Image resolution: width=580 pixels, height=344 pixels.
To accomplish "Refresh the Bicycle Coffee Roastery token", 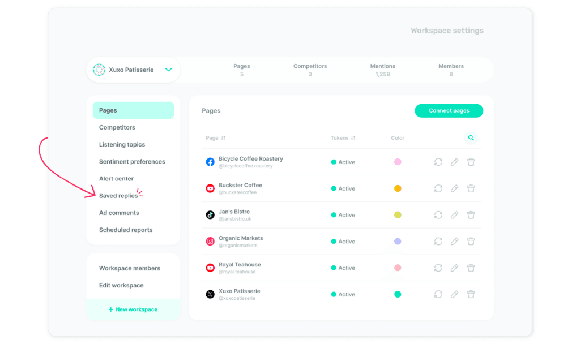I will [x=438, y=162].
